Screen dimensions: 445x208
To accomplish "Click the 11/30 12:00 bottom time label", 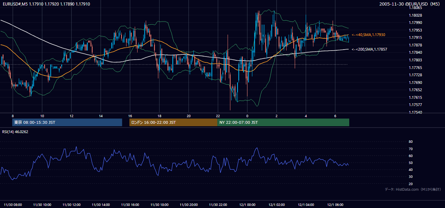I will pyautogui.click(x=71, y=205).
